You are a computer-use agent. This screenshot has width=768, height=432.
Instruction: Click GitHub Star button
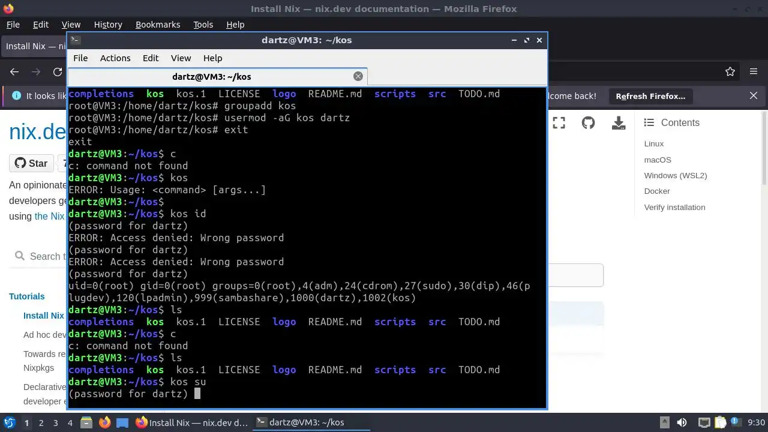31,163
